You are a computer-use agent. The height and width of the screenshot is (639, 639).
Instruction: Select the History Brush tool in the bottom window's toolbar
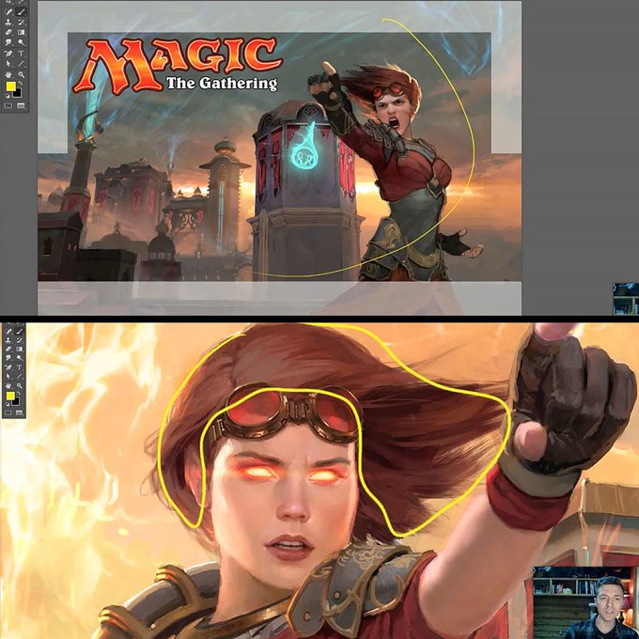[19, 340]
